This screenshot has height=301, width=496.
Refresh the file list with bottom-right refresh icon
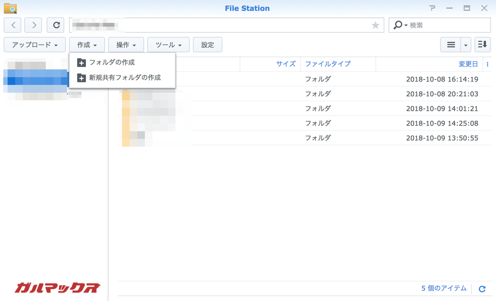(x=481, y=289)
